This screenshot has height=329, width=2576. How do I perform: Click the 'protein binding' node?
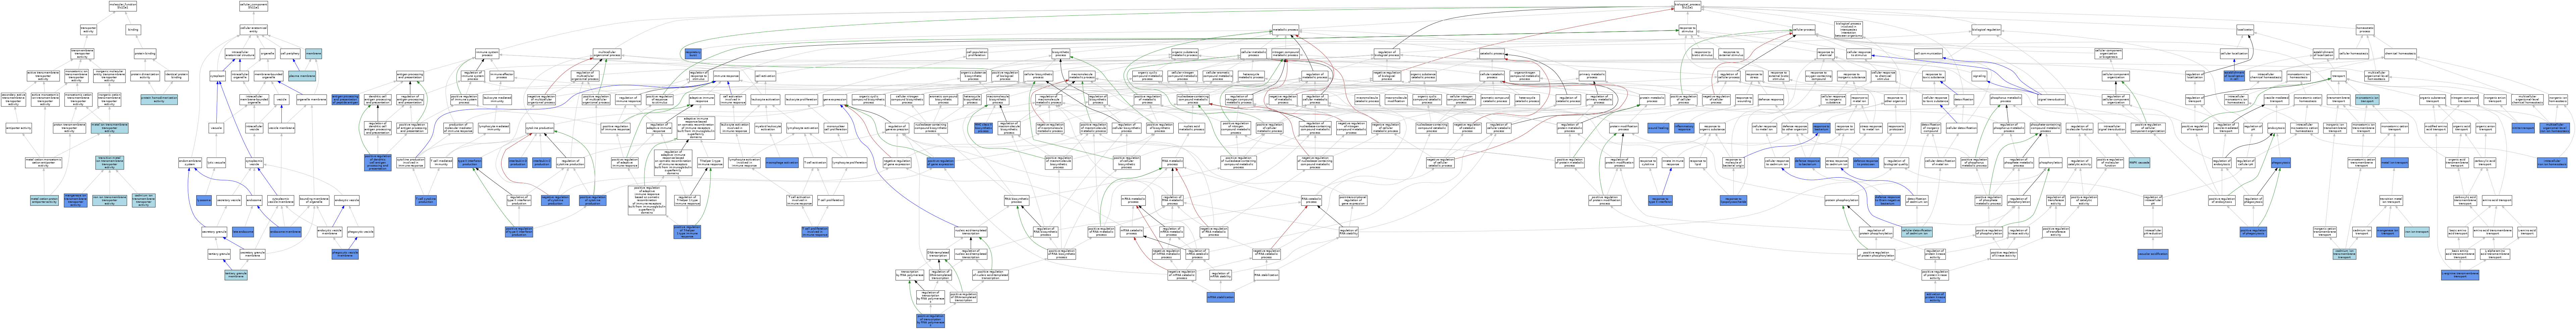145,54
